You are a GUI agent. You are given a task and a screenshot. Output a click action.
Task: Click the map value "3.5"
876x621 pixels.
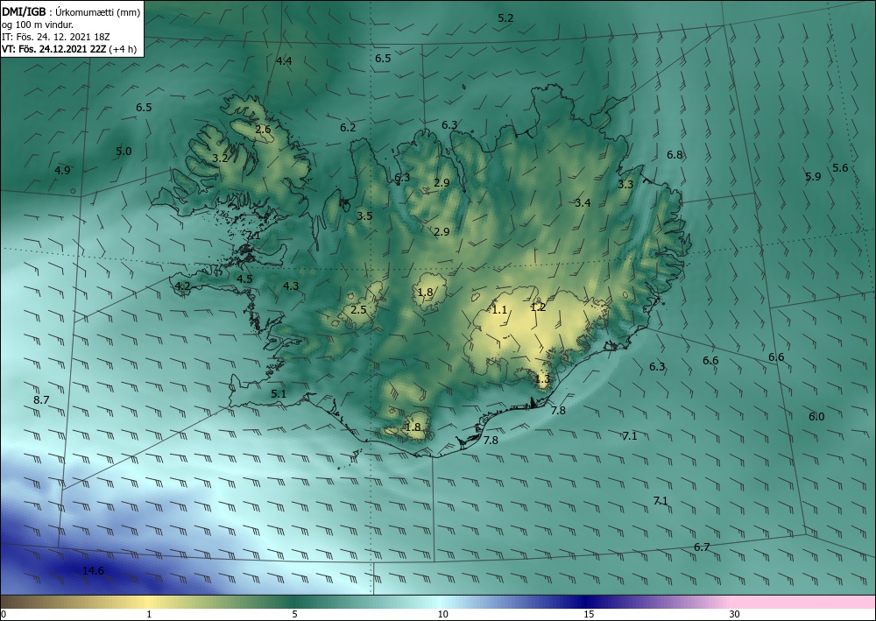364,216
